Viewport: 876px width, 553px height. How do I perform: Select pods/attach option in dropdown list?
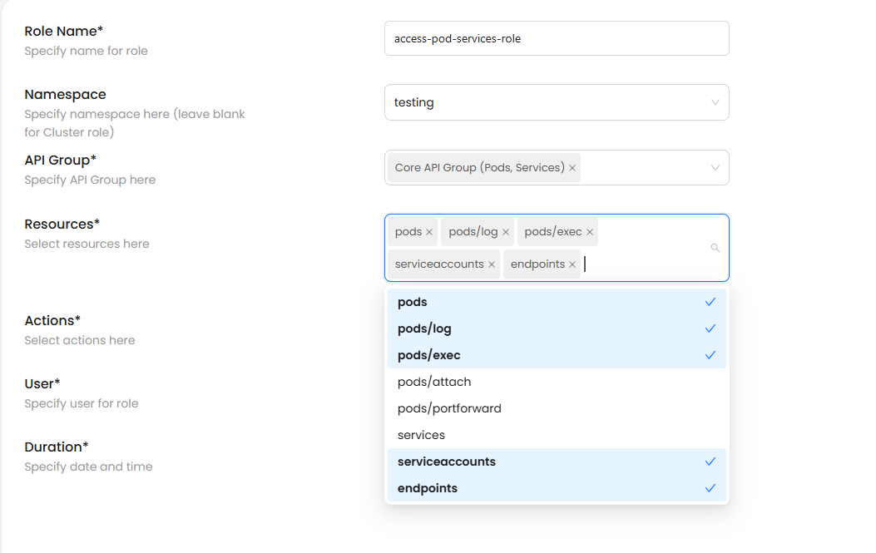point(557,382)
